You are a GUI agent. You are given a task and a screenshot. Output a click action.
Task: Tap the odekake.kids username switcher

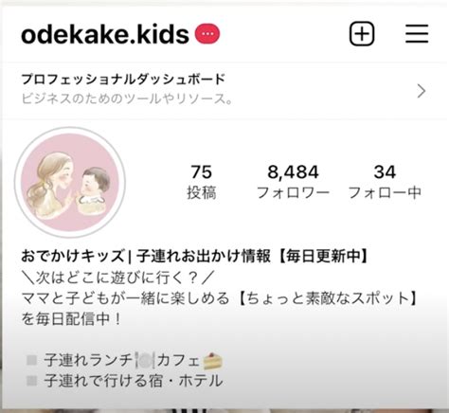click(105, 34)
